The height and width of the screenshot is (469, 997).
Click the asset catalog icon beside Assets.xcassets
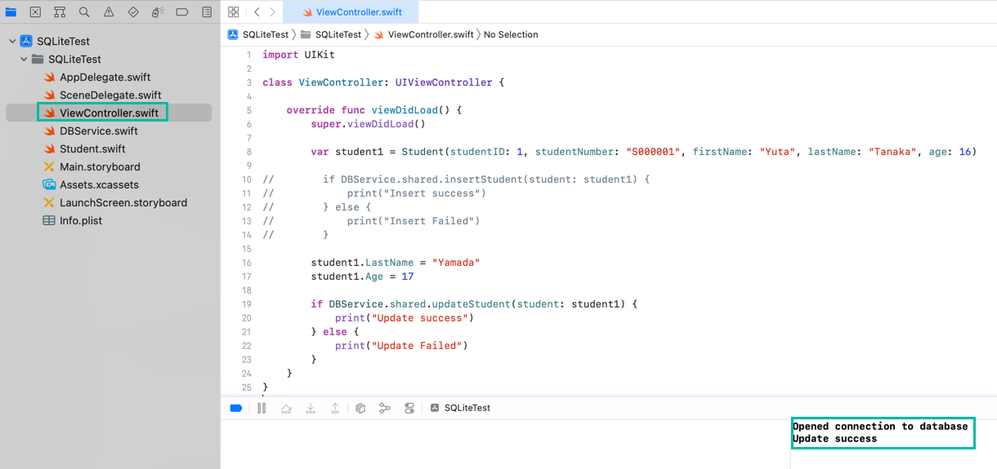pyautogui.click(x=49, y=185)
